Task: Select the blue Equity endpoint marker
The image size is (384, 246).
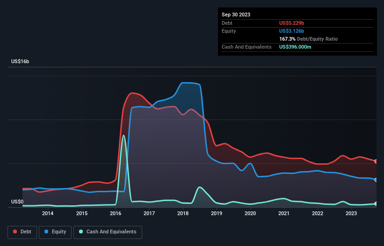Action: tap(376, 180)
